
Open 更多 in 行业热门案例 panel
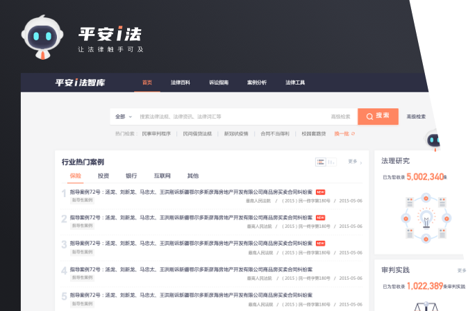coord(355,162)
